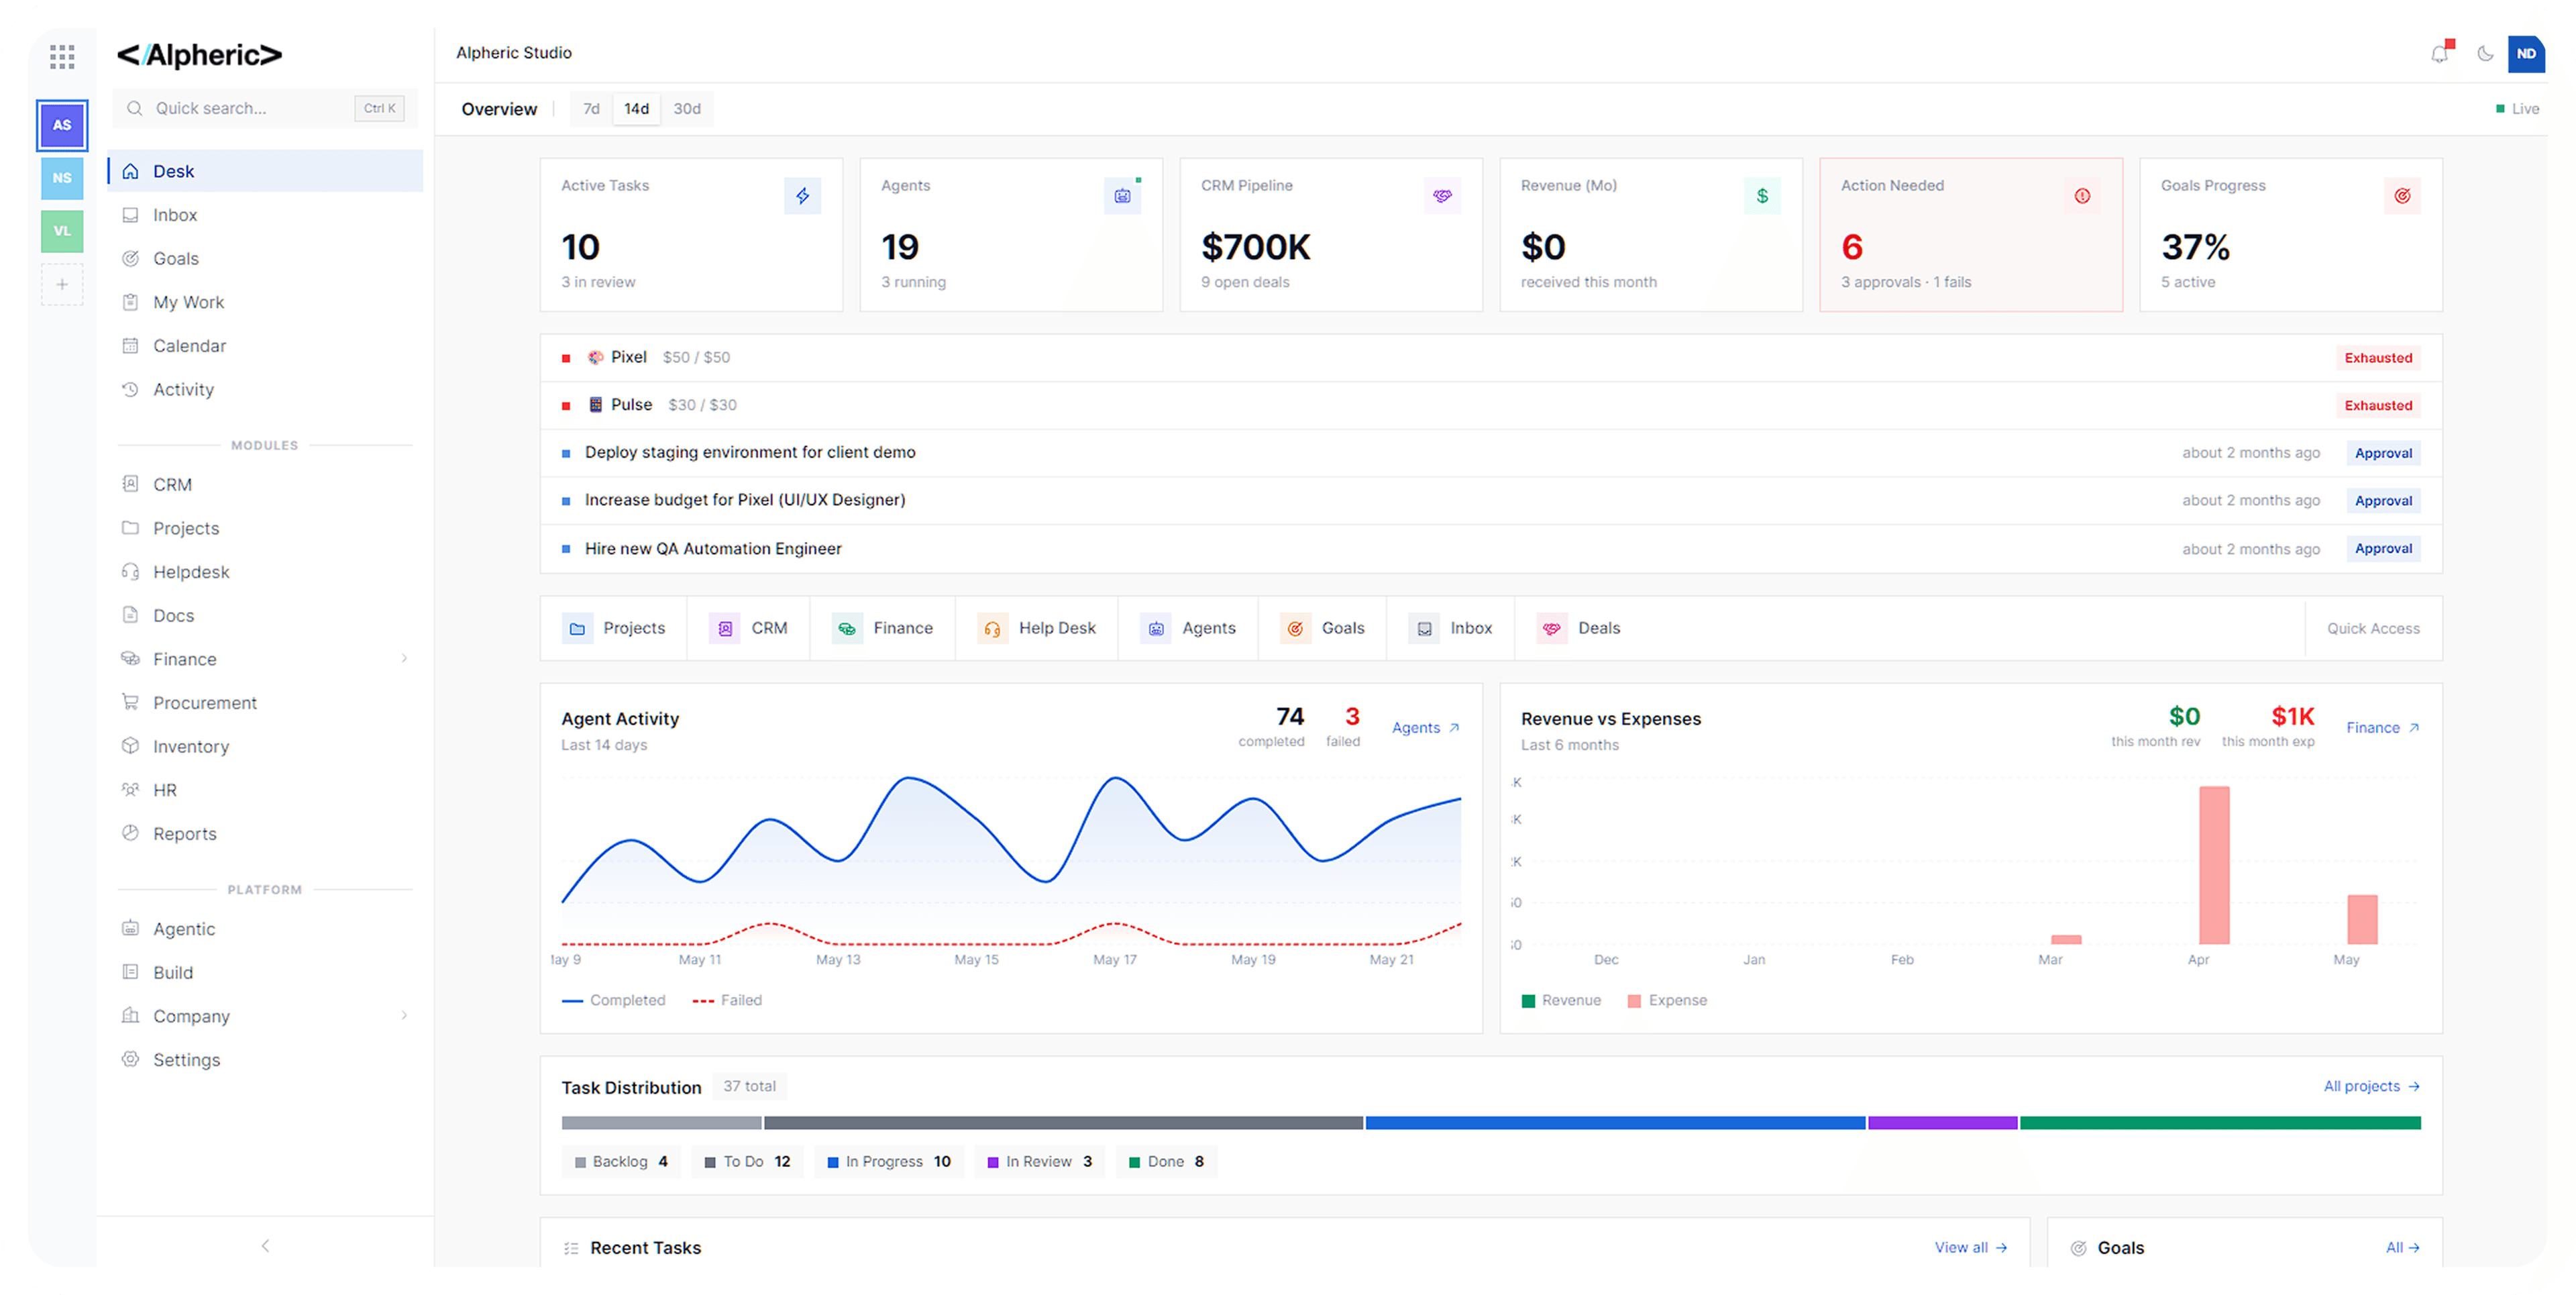Open the notifications bell
Screen dimensions: 2576x1295
pyautogui.click(x=2440, y=54)
